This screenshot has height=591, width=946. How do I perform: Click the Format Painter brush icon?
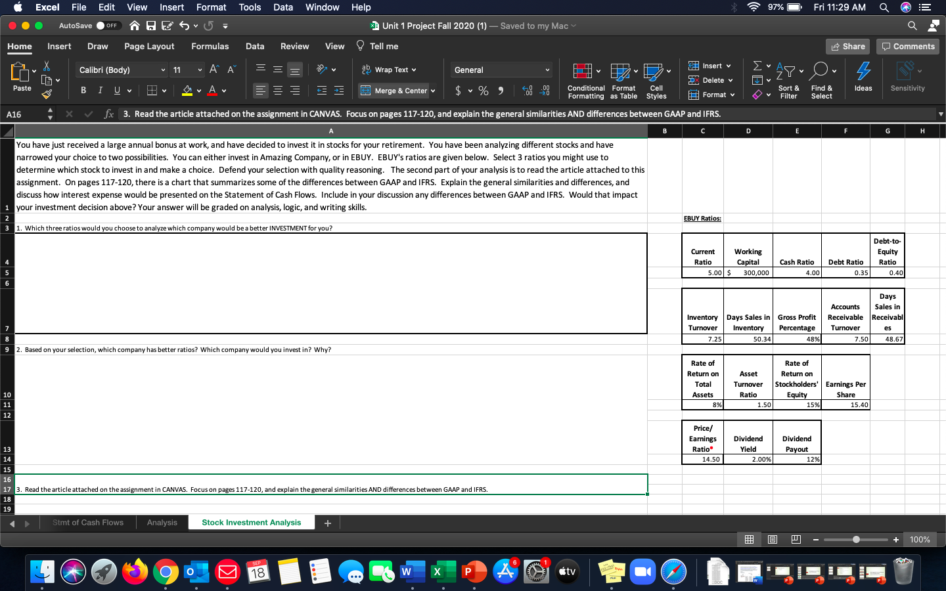tap(47, 94)
